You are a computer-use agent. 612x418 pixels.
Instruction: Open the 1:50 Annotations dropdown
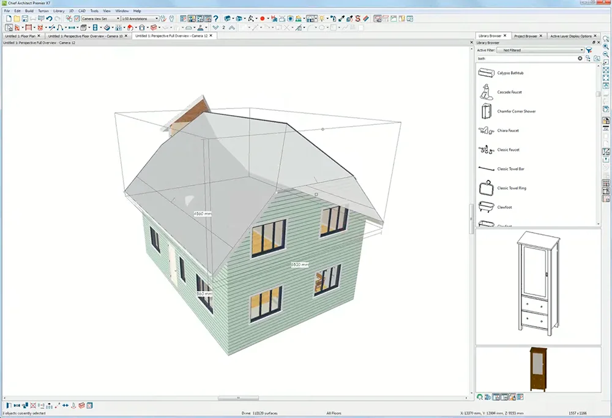(140, 19)
